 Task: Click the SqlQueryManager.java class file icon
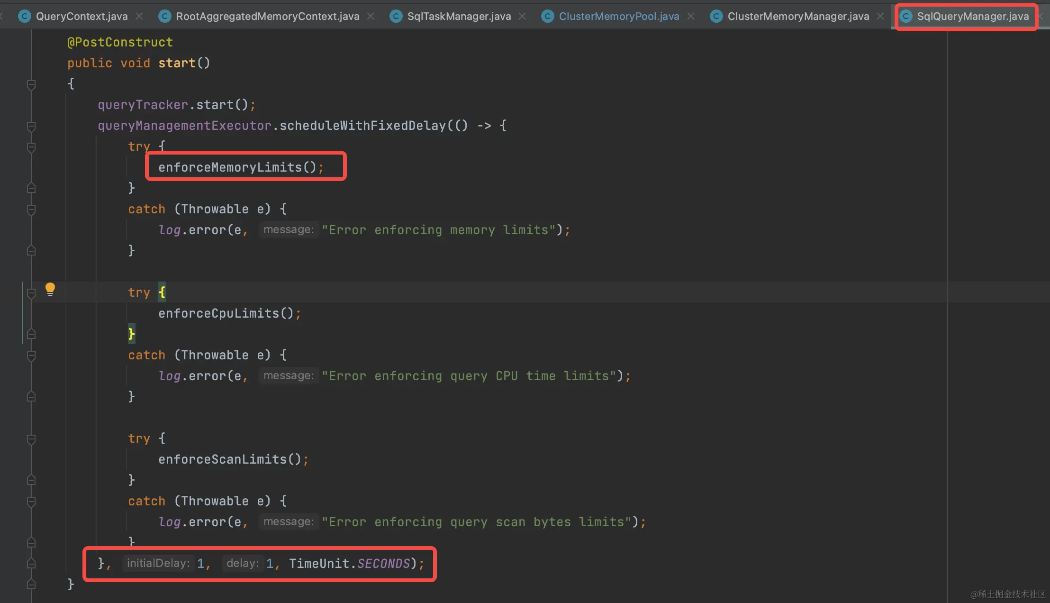[x=906, y=17]
